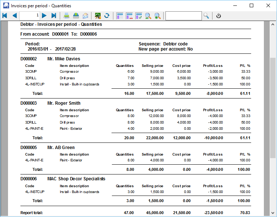
Task: Click the export/save report icon
Action: click(x=76, y=16)
